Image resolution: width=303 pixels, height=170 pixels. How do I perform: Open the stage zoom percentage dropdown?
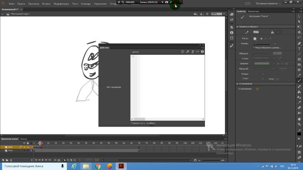pos(224,14)
